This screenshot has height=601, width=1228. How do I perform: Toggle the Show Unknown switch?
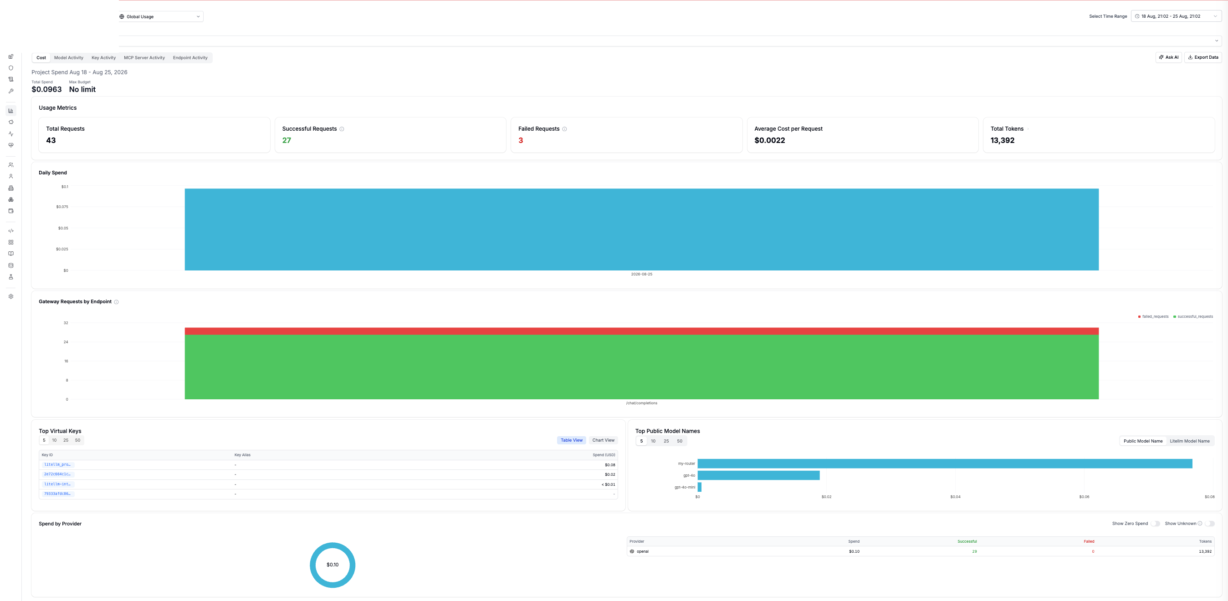click(1210, 524)
